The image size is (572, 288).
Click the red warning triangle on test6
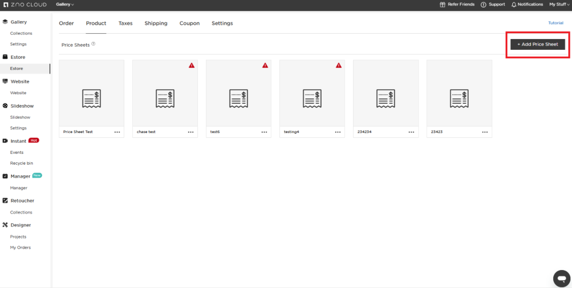point(265,65)
